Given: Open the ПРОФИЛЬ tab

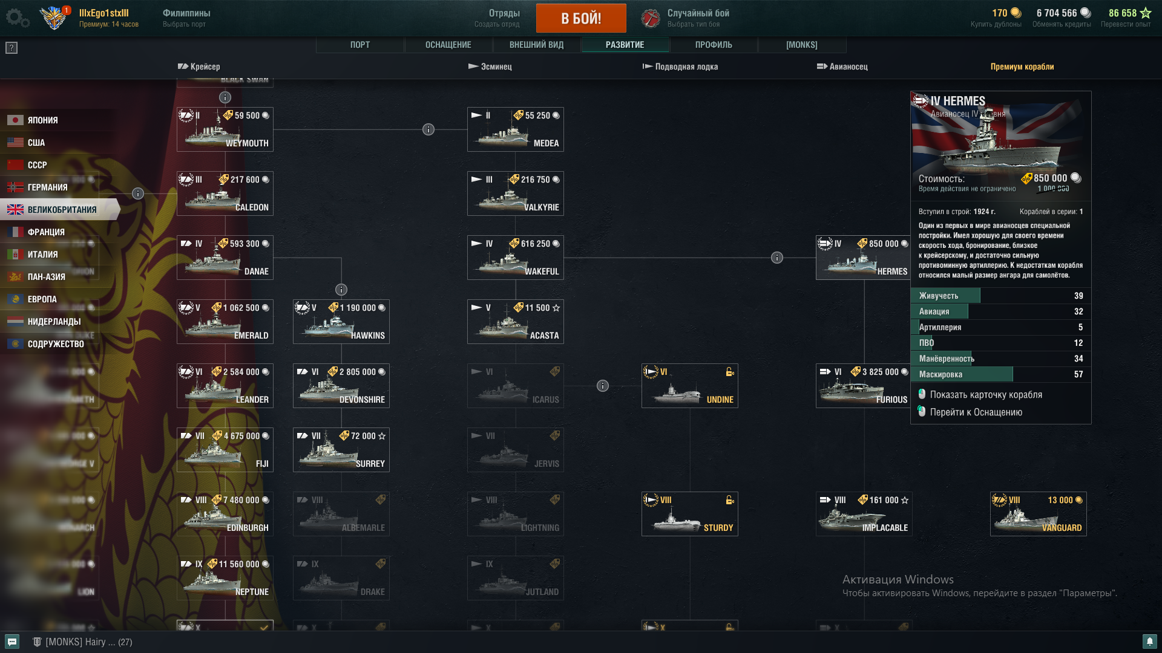Looking at the screenshot, I should [714, 45].
